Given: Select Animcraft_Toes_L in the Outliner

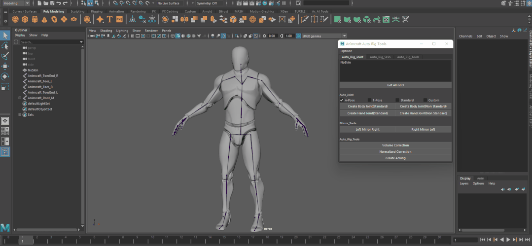Looking at the screenshot, I should tap(40, 81).
